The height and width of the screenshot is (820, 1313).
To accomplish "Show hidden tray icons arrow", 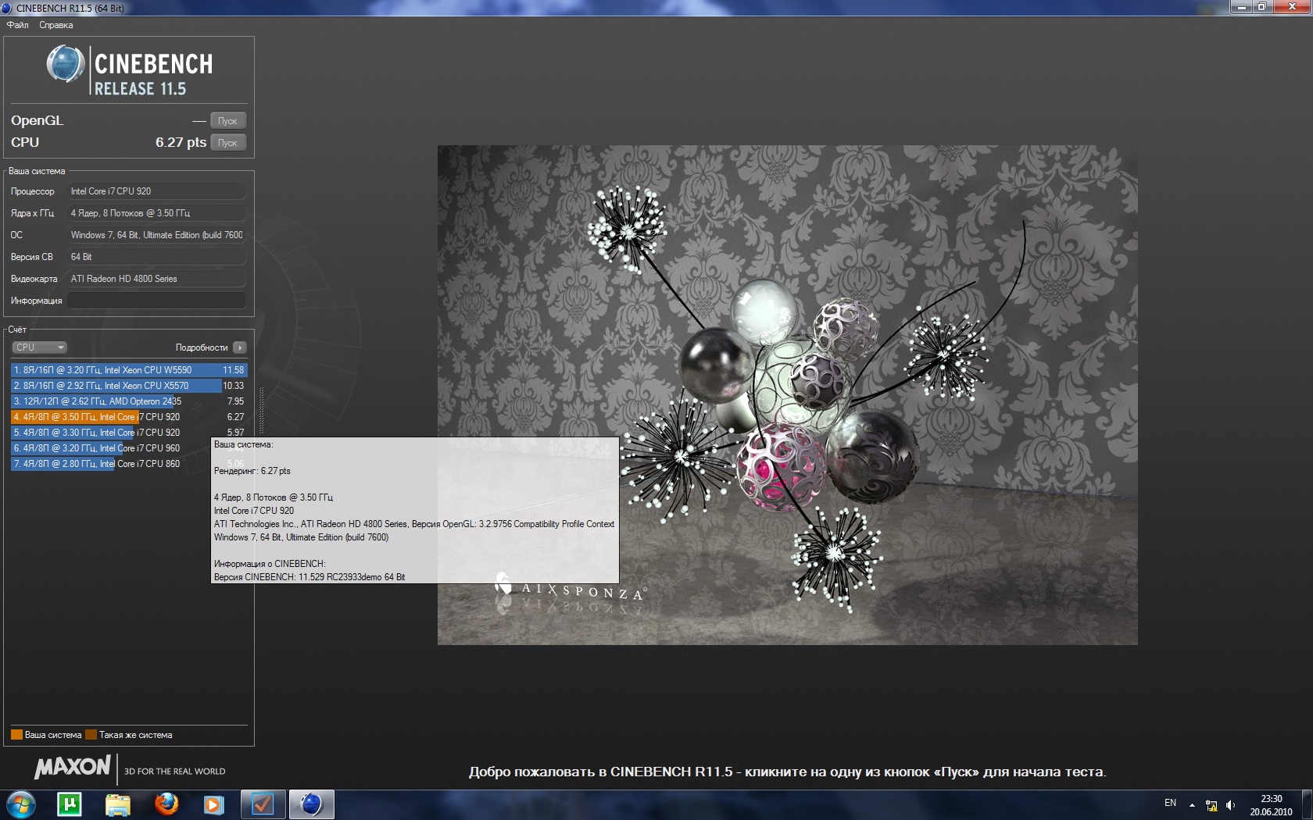I will click(x=1192, y=805).
